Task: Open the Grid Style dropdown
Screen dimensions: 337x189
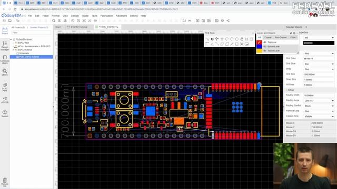Action: 319,64
